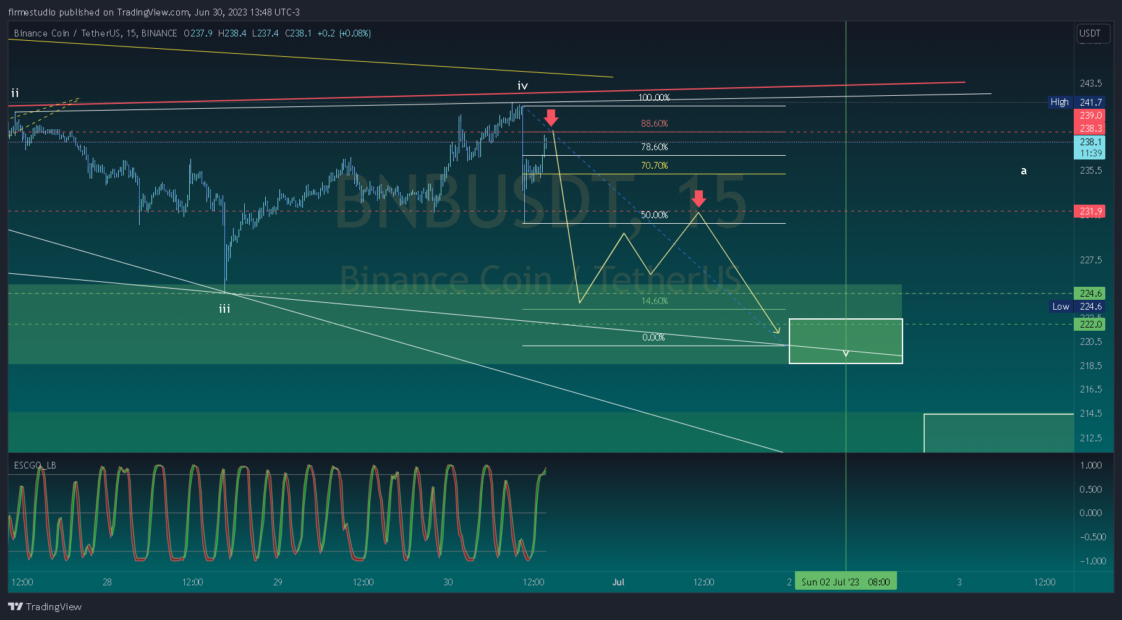1122x620 pixels.
Task: Click the 220.5 price axis value
Action: 1090,342
